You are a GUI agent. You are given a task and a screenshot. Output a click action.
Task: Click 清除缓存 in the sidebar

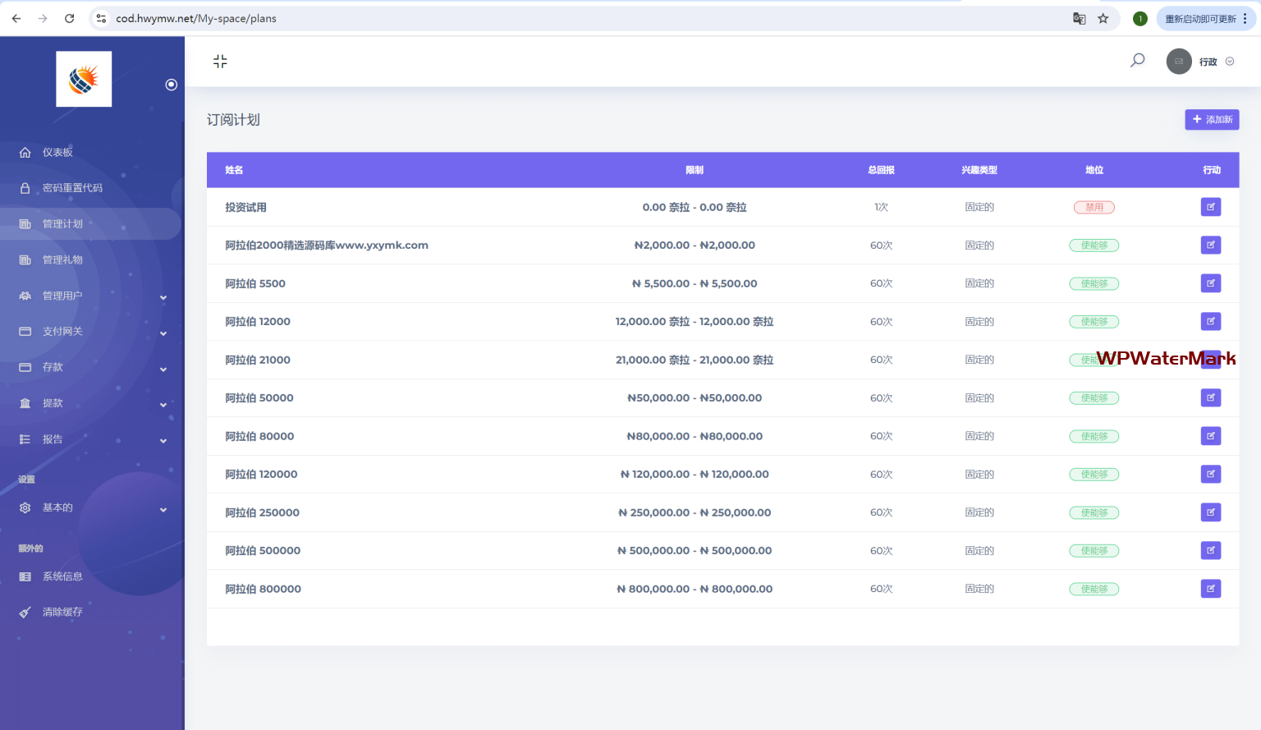coord(62,613)
